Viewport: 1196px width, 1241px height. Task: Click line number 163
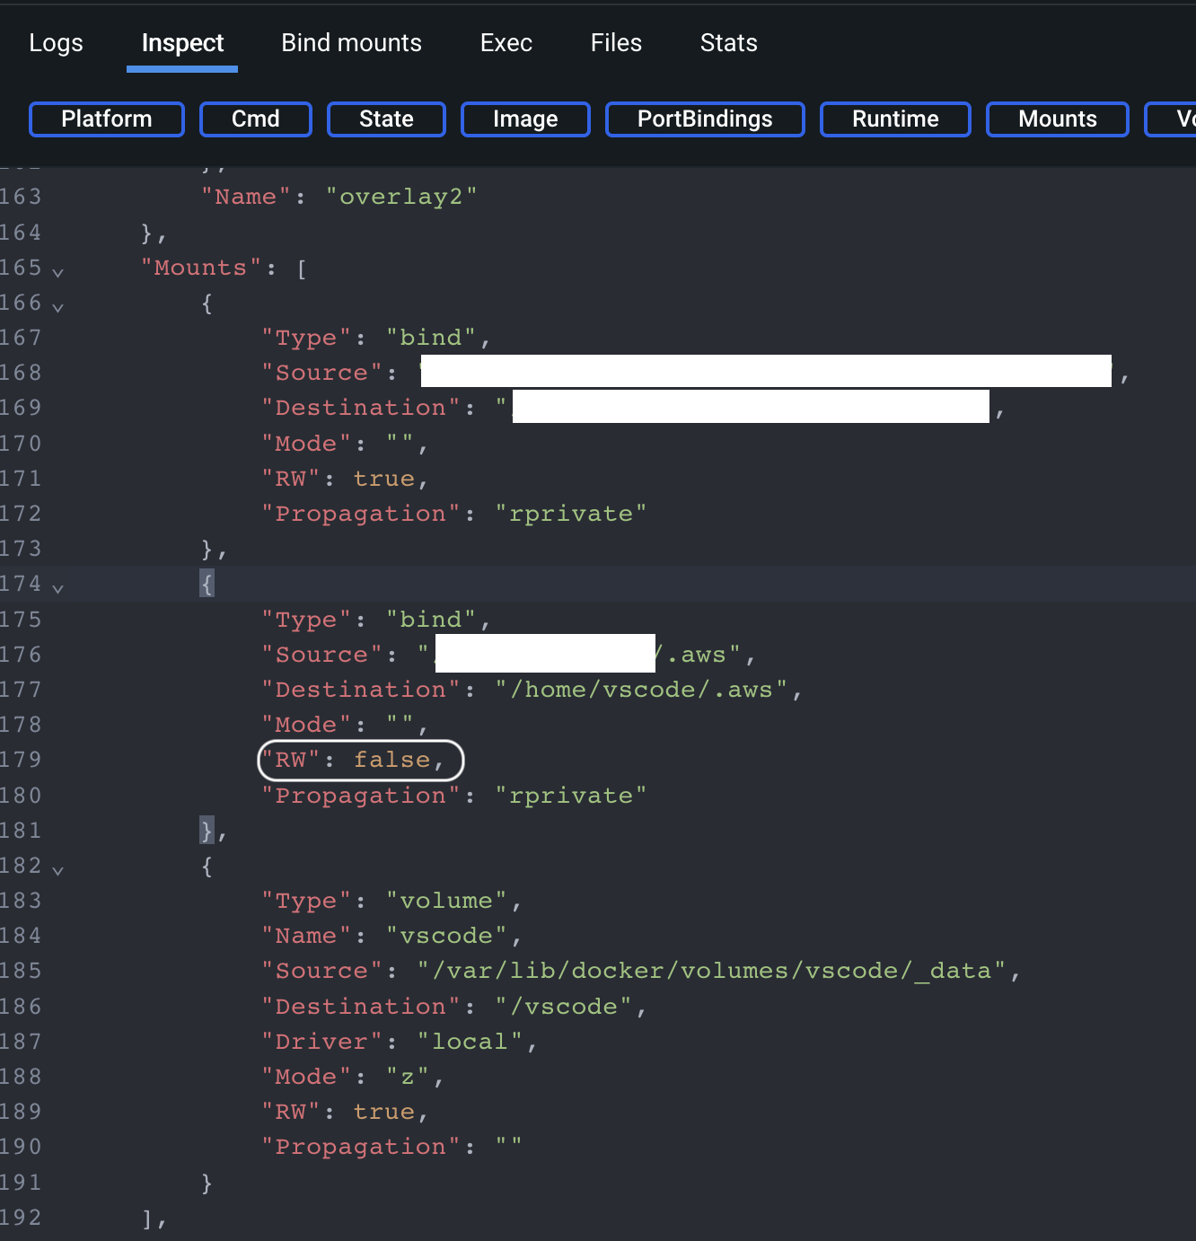tap(21, 197)
